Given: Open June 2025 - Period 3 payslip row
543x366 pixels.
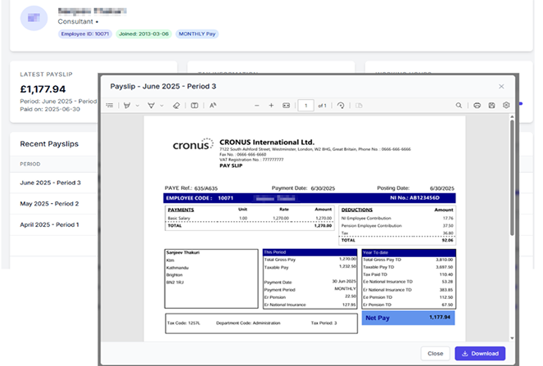Looking at the screenshot, I should 54,183.
